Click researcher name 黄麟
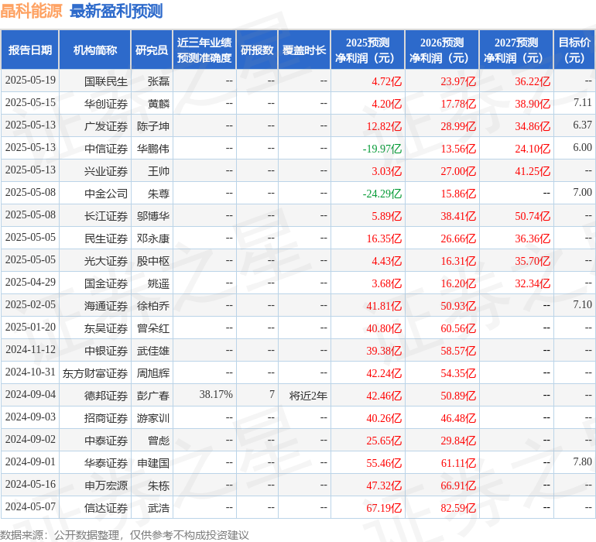This screenshot has width=596, height=542. tap(159, 104)
